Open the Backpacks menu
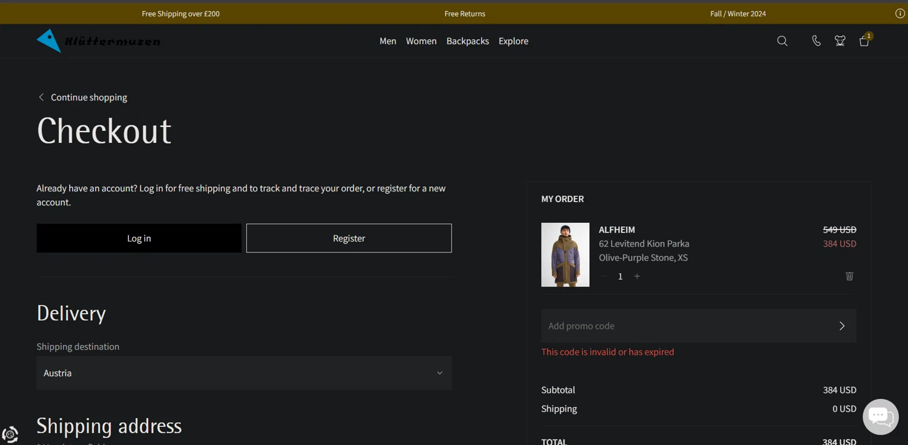 (467, 41)
